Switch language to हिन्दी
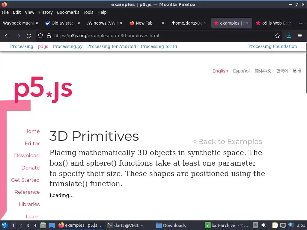The width and height of the screenshot is (307, 230). coord(297,71)
